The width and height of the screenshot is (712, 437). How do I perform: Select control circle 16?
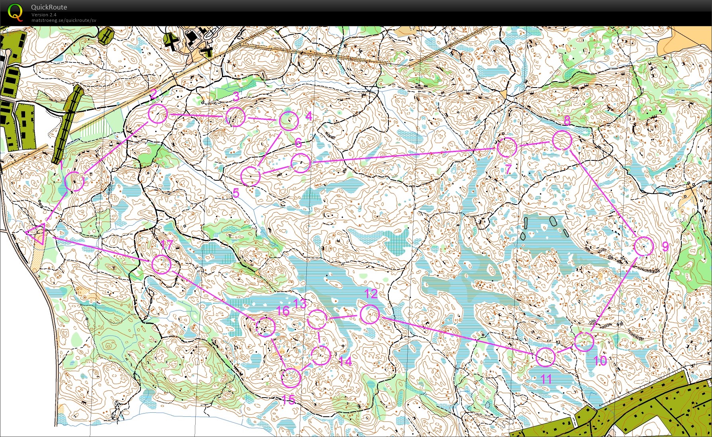(x=266, y=327)
